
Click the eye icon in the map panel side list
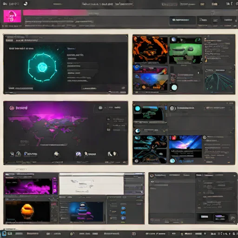click(108, 119)
